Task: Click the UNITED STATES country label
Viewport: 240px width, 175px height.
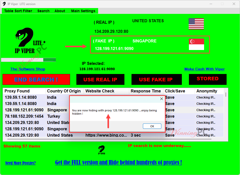Action: click(x=148, y=21)
